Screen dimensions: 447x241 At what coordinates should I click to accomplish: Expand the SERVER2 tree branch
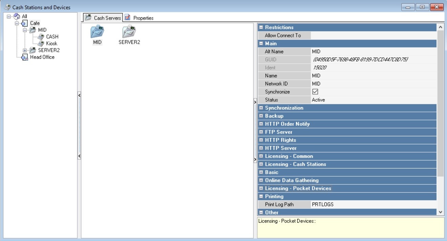[25, 51]
